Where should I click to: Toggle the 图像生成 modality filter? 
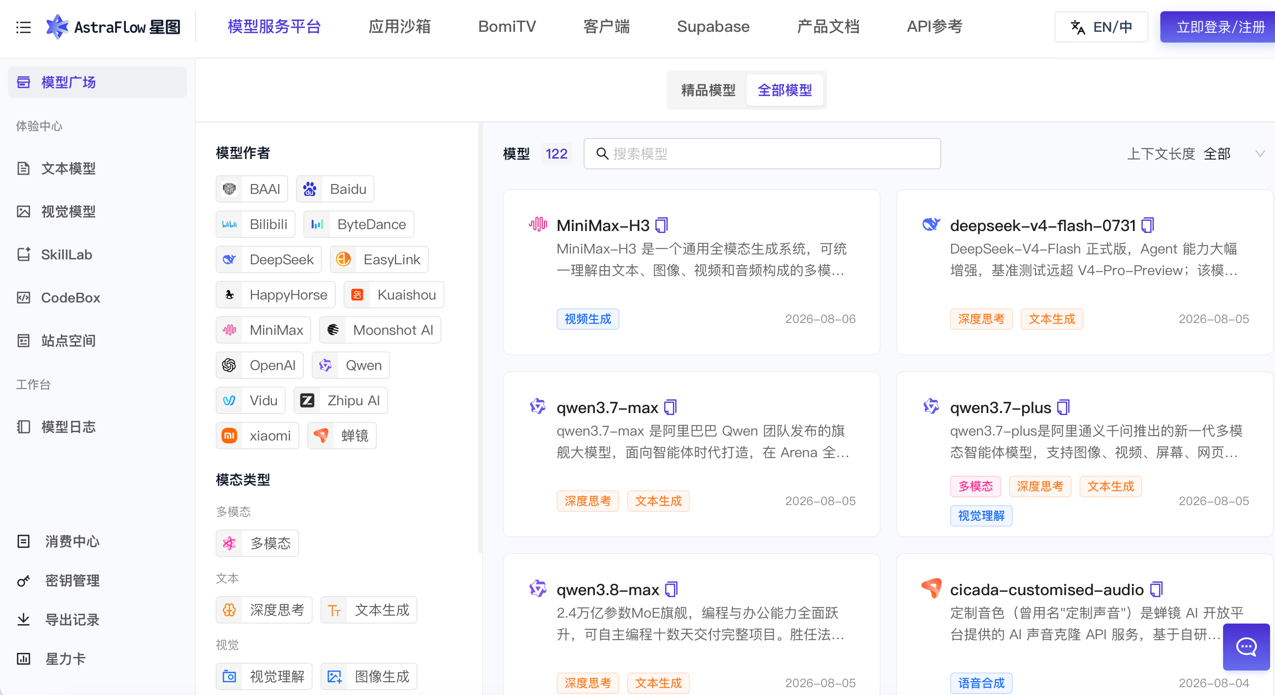[x=369, y=676]
